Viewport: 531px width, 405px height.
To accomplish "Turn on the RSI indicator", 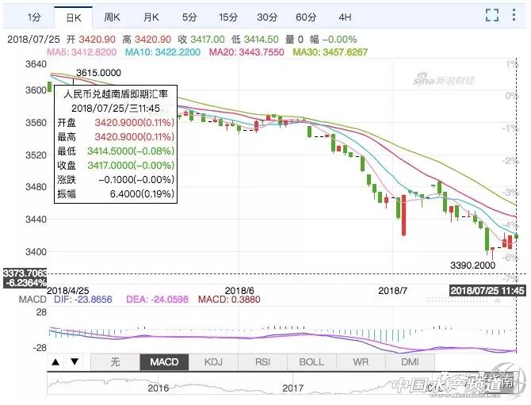I will click(x=262, y=362).
